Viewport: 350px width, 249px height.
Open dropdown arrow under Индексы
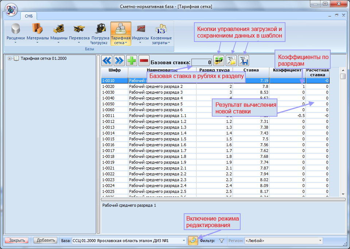140,42
